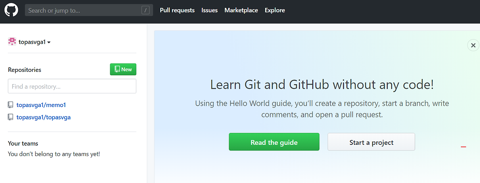
Task: Click the topasvga1 pink identicon avatar
Action: tap(12, 42)
